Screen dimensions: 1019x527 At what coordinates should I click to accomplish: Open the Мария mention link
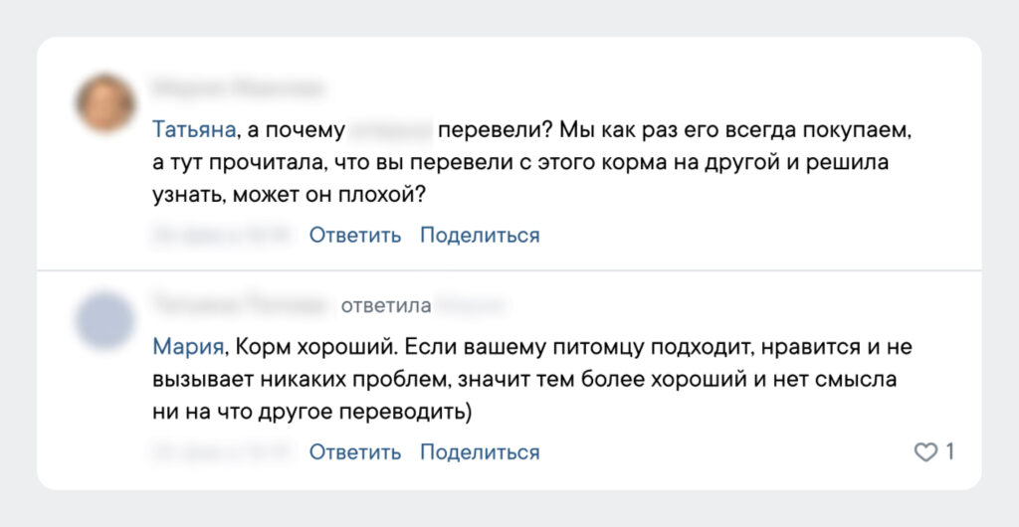pyautogui.click(x=187, y=347)
